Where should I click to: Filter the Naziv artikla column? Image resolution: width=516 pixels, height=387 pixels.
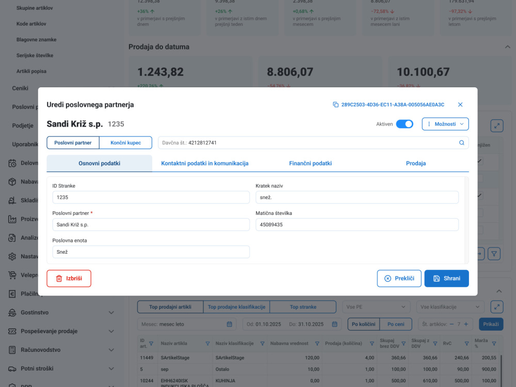pos(207,344)
